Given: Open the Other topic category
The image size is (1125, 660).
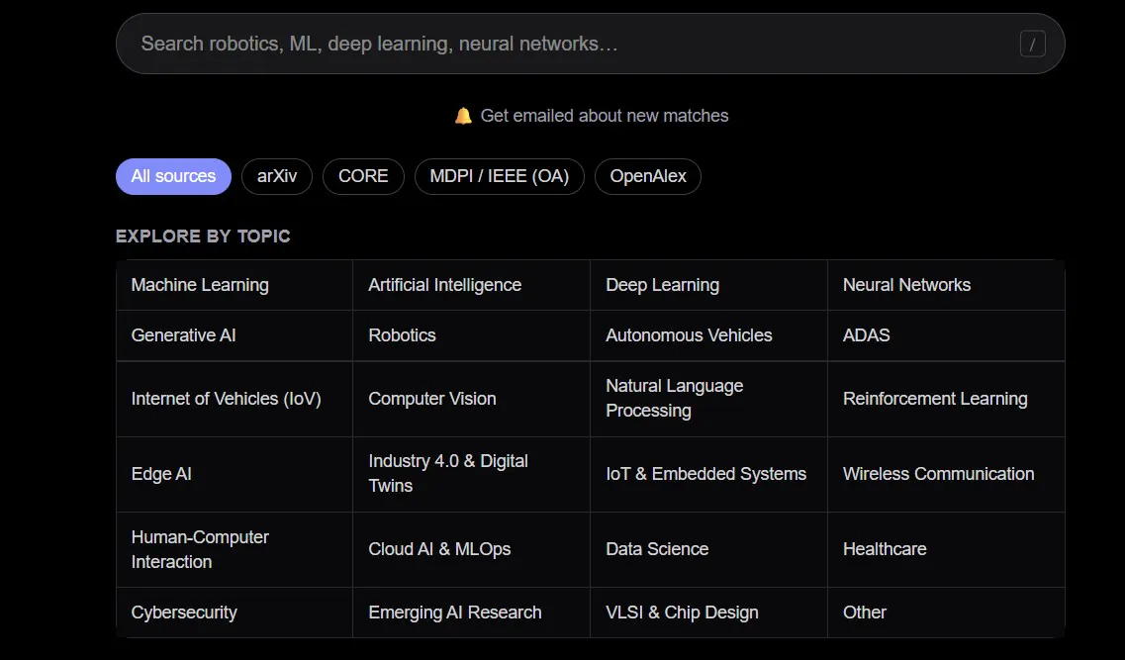Looking at the screenshot, I should coord(946,613).
